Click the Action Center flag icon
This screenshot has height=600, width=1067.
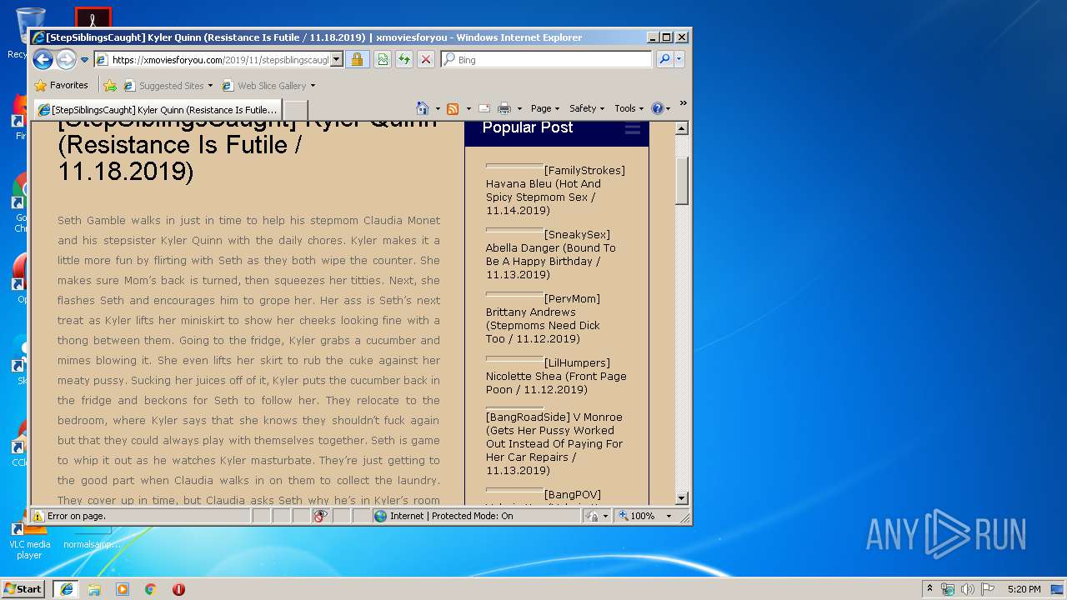pos(988,588)
